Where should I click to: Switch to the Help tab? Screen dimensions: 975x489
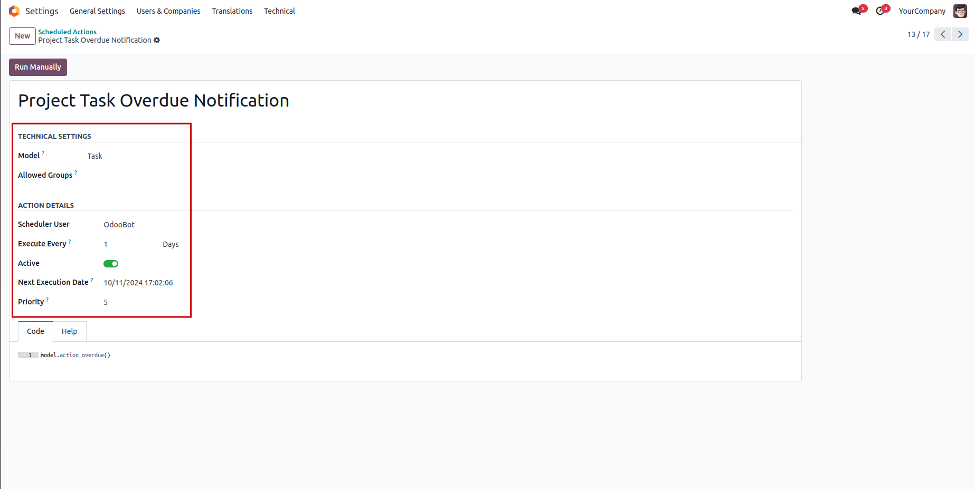click(69, 331)
